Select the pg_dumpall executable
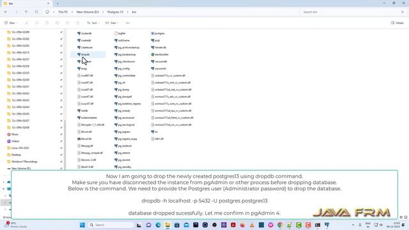 point(123,96)
